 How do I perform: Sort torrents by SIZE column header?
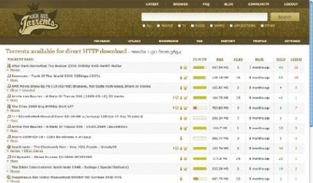pos(220,59)
